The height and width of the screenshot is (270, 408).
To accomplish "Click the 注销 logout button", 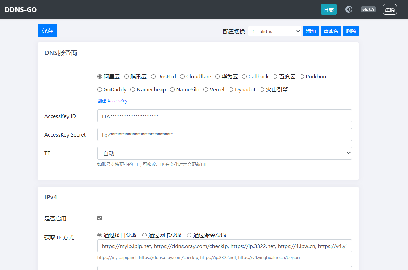I will click(x=389, y=10).
